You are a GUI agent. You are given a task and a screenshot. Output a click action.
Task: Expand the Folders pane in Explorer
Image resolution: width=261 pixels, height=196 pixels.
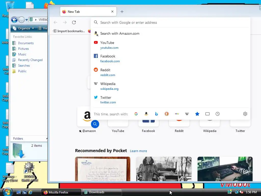29,139
